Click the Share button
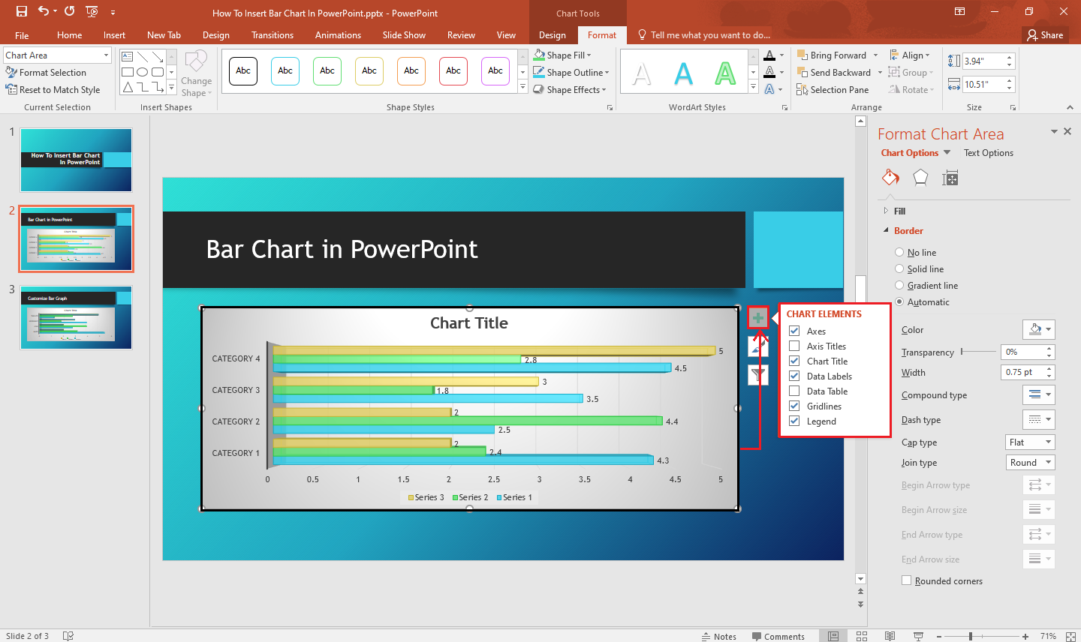 click(1045, 34)
